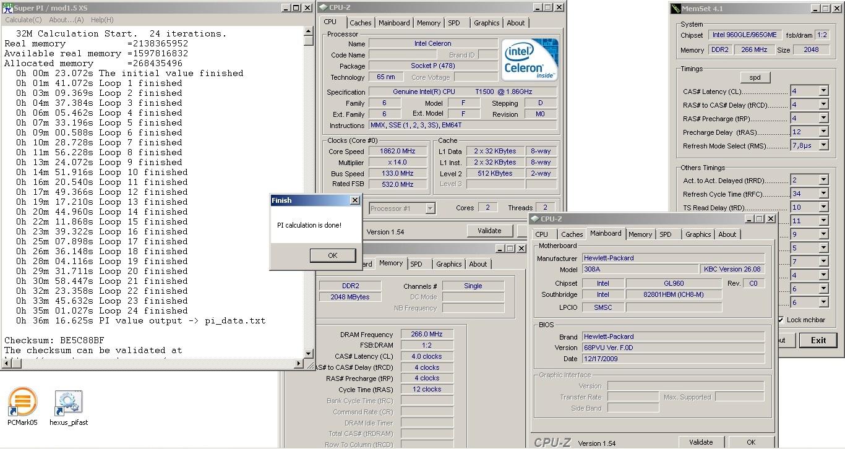Open the About...(A) menu in Super PI
The height and width of the screenshot is (449, 845).
coord(66,20)
